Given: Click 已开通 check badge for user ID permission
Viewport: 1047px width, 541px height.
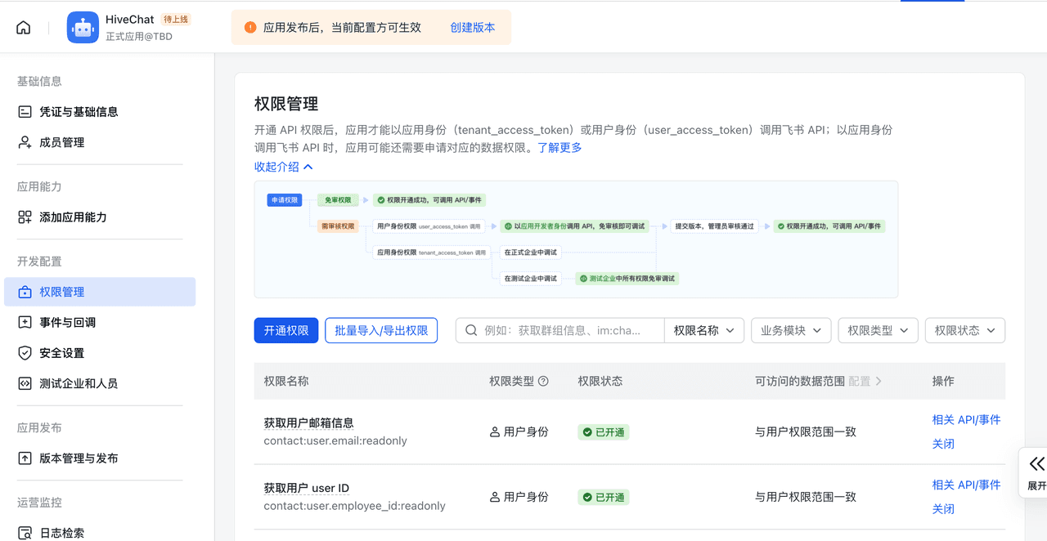Looking at the screenshot, I should [604, 497].
